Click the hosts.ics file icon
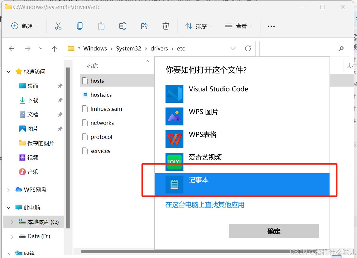This screenshot has width=357, height=258. pos(85,95)
